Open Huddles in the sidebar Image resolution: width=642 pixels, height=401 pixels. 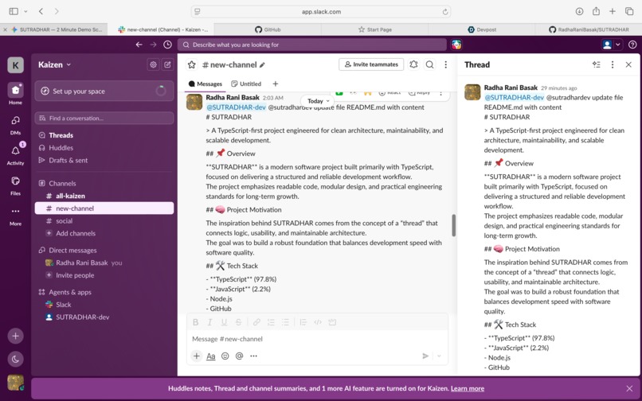(104, 148)
